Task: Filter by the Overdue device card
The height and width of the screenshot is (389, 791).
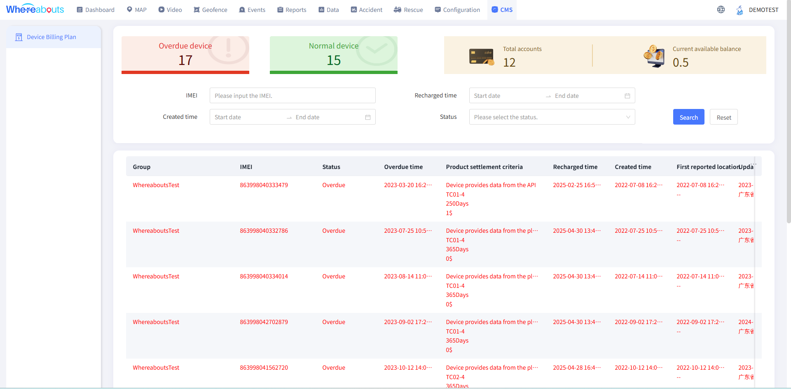Action: pos(185,55)
